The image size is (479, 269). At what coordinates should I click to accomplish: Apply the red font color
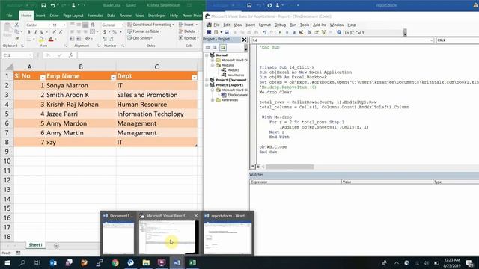tap(51, 39)
